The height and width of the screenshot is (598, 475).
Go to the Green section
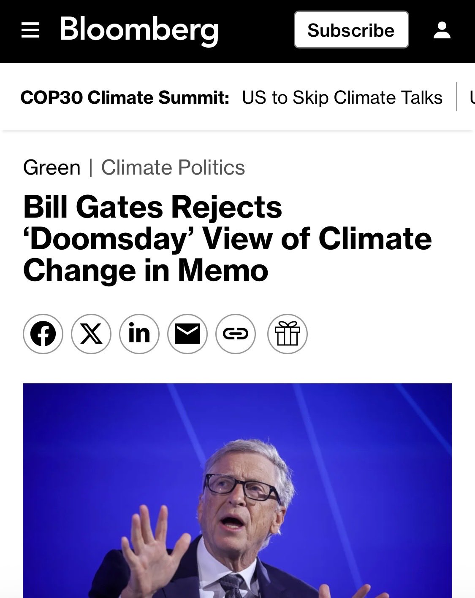click(x=52, y=167)
